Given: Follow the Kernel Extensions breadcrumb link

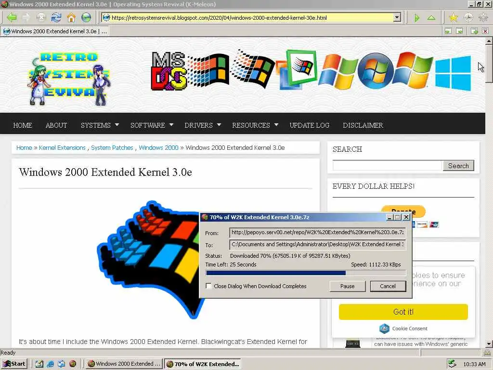Looking at the screenshot, I should tap(62, 147).
